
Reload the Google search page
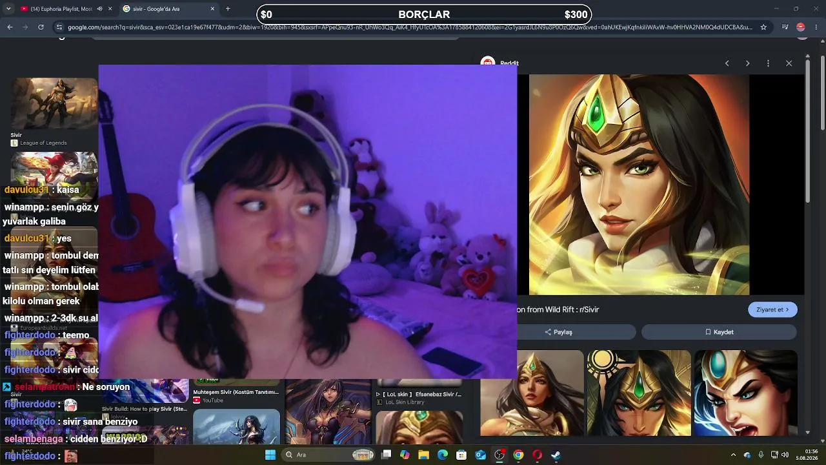tap(41, 27)
